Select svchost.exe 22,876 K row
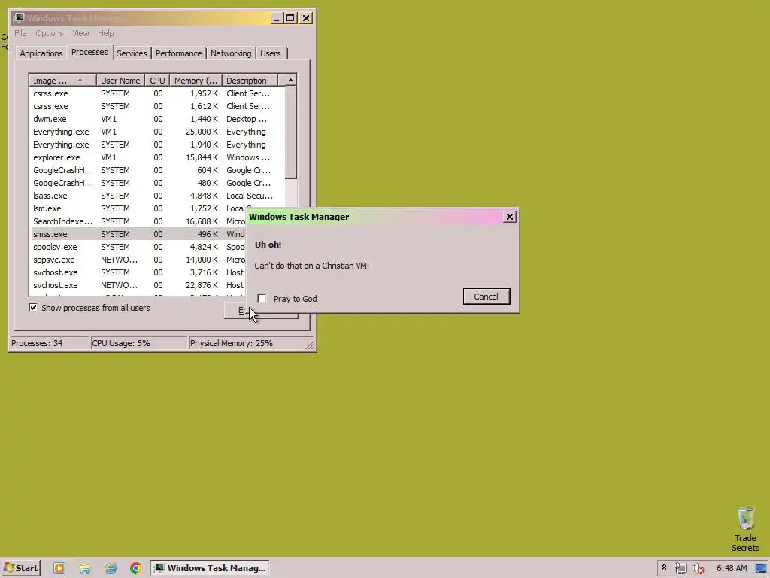 [138, 285]
